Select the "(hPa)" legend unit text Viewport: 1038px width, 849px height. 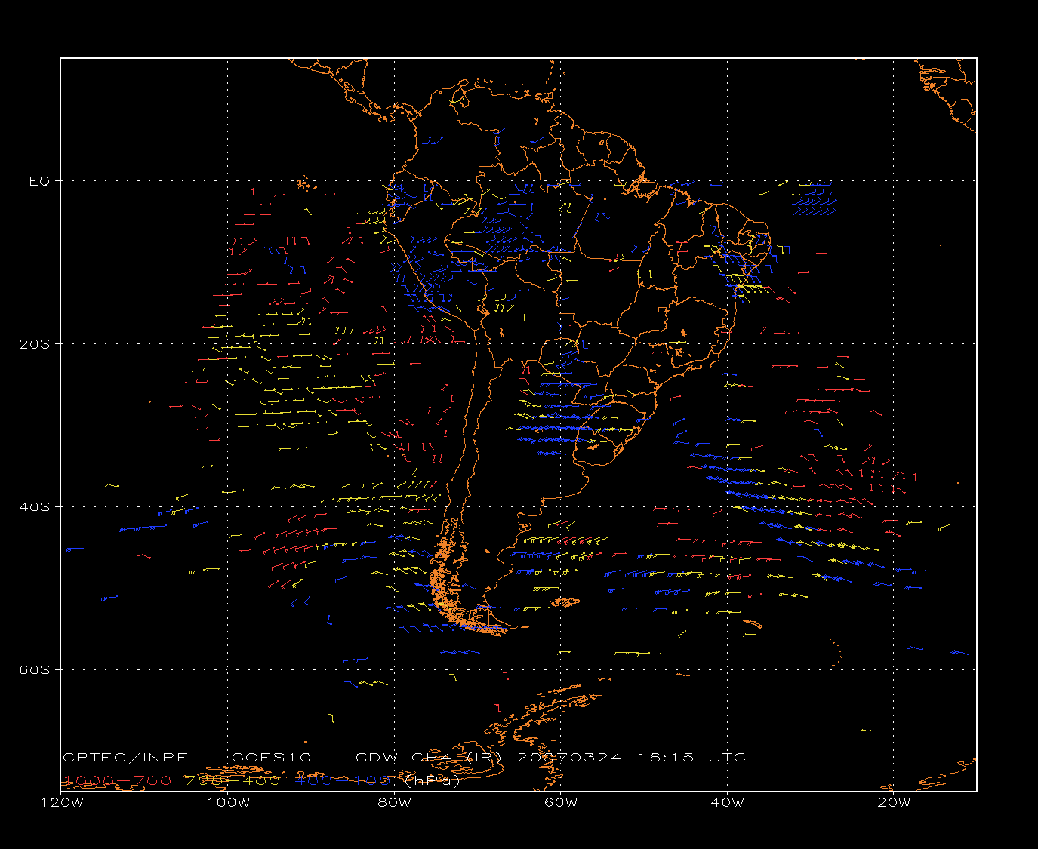coord(433,780)
